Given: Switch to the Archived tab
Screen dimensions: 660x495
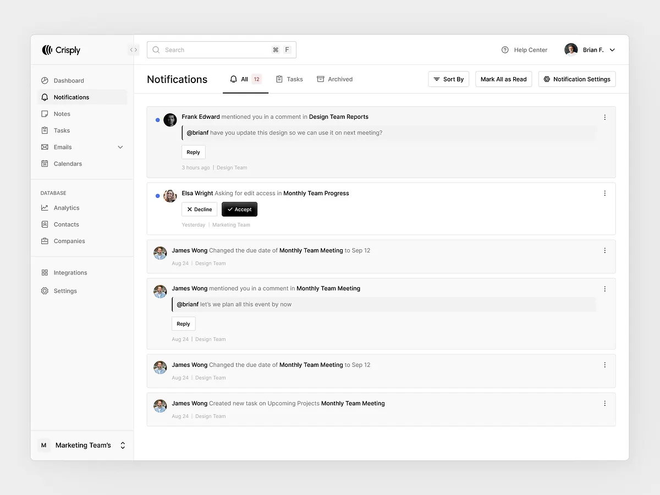Looking at the screenshot, I should (x=334, y=79).
